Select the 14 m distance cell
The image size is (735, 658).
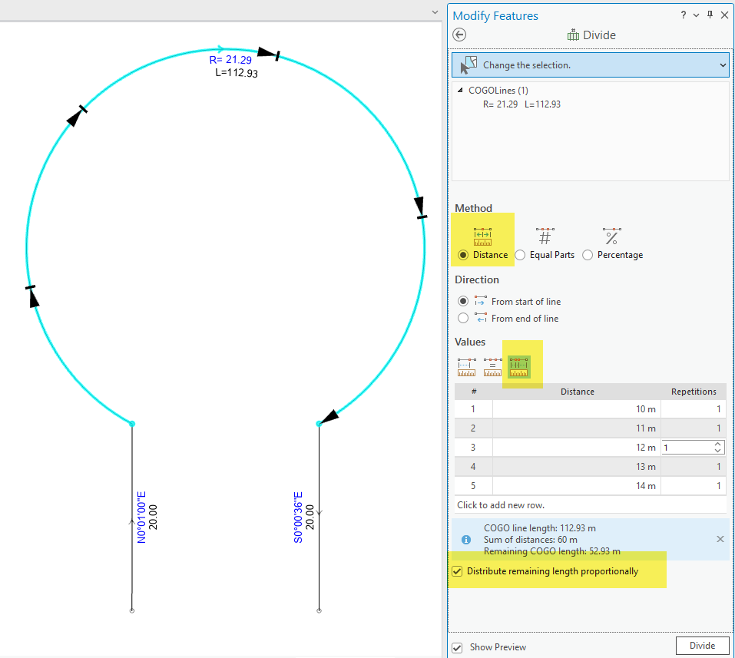(577, 486)
